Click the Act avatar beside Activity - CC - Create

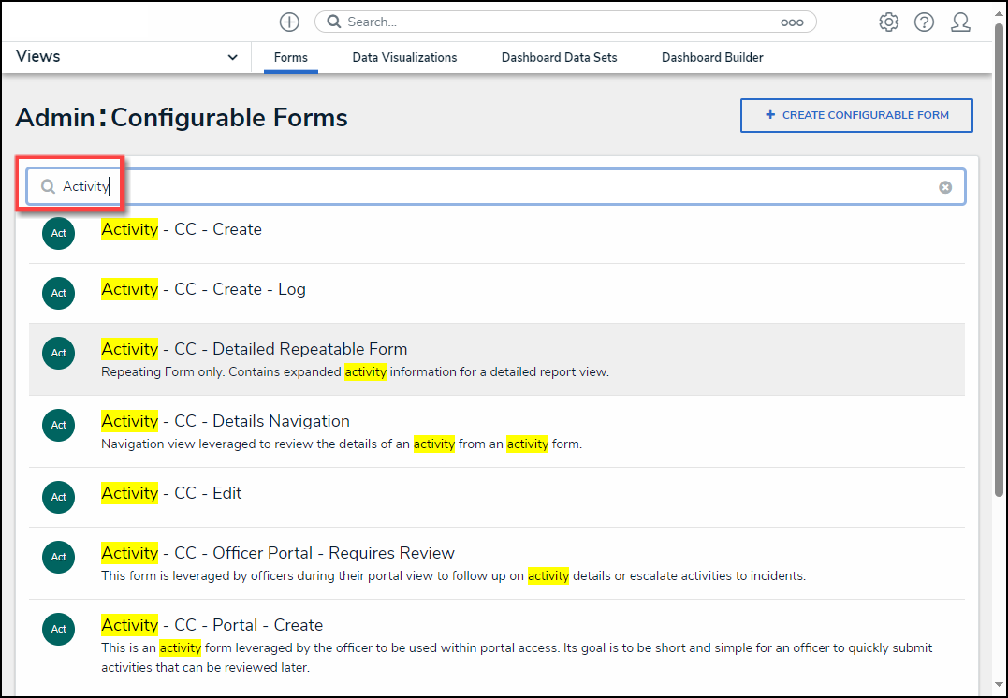click(x=58, y=233)
